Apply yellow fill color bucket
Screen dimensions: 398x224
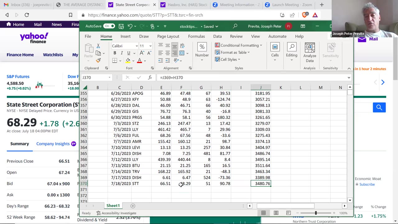point(128,60)
